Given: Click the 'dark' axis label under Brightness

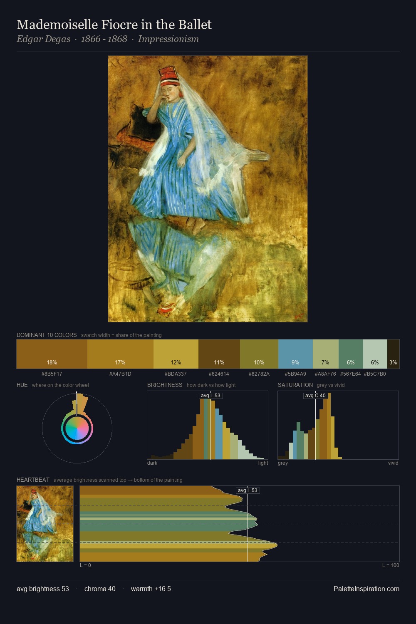Looking at the screenshot, I should (152, 463).
